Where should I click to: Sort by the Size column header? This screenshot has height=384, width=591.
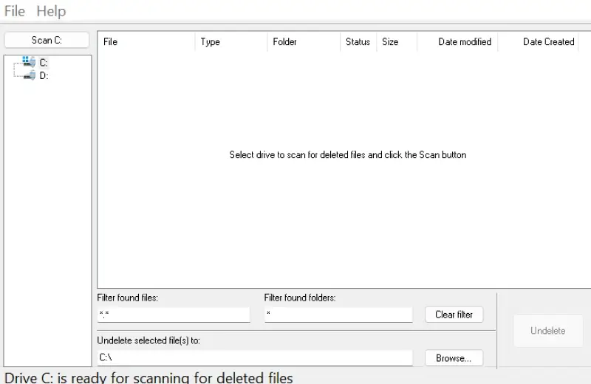[397, 42]
